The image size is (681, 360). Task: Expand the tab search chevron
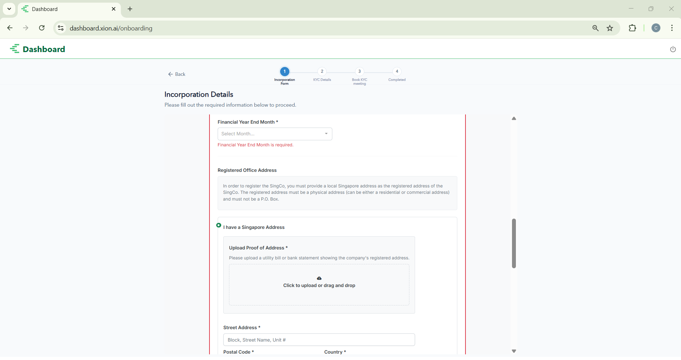(x=9, y=9)
